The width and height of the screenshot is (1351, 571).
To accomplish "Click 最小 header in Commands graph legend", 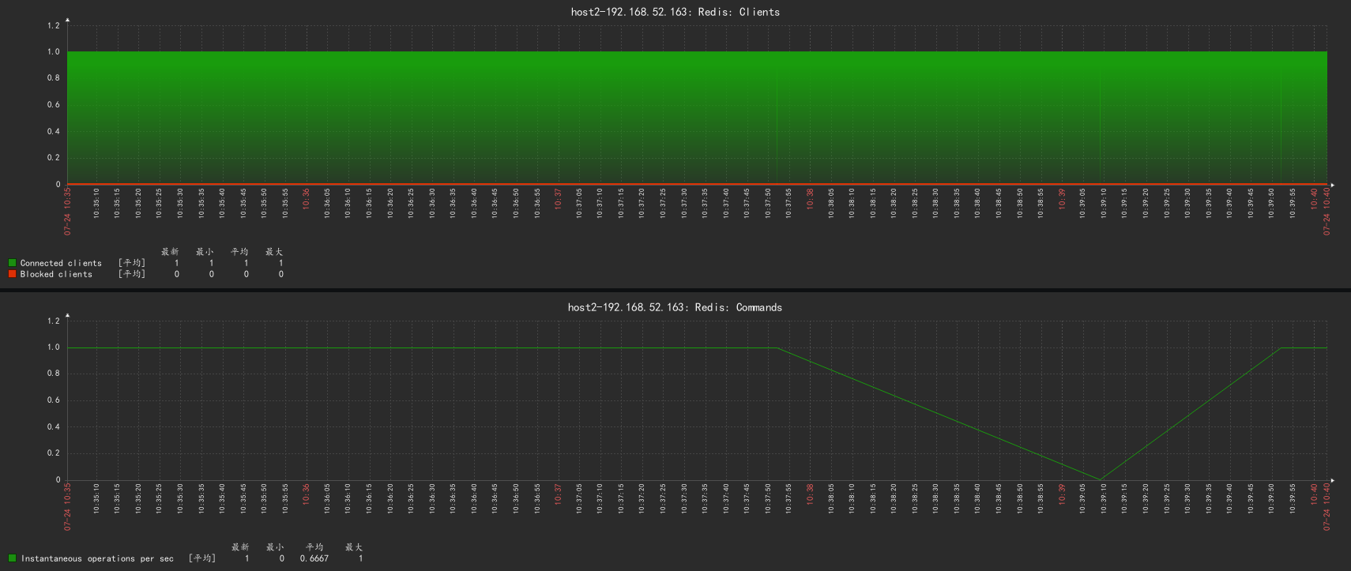I will [275, 547].
